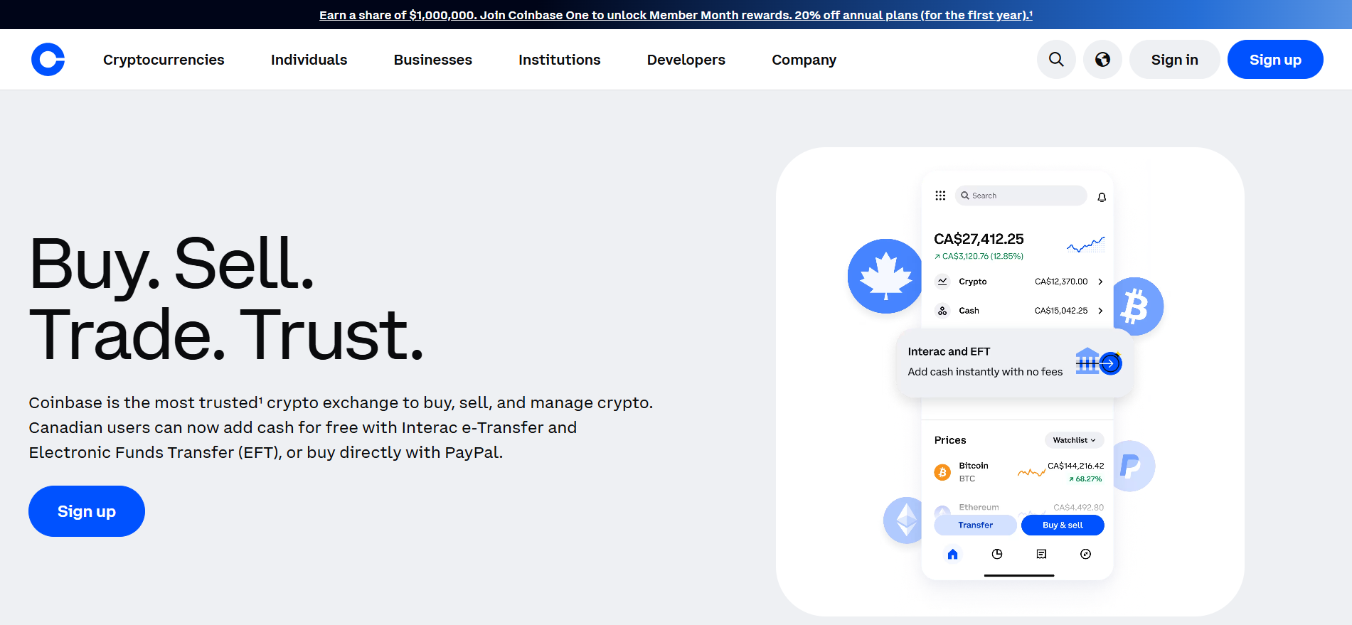This screenshot has width=1352, height=625.
Task: Click the CA$3,120.76 (12.85%) gain text
Action: 979,256
